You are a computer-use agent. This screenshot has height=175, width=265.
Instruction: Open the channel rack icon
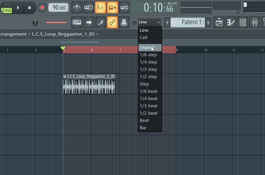(x=243, y=22)
